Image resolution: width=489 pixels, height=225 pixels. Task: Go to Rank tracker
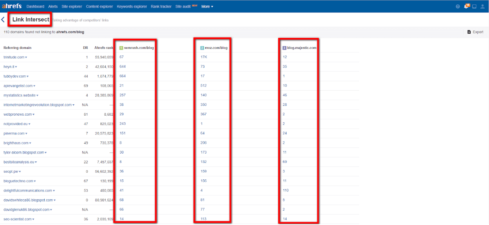tap(161, 7)
